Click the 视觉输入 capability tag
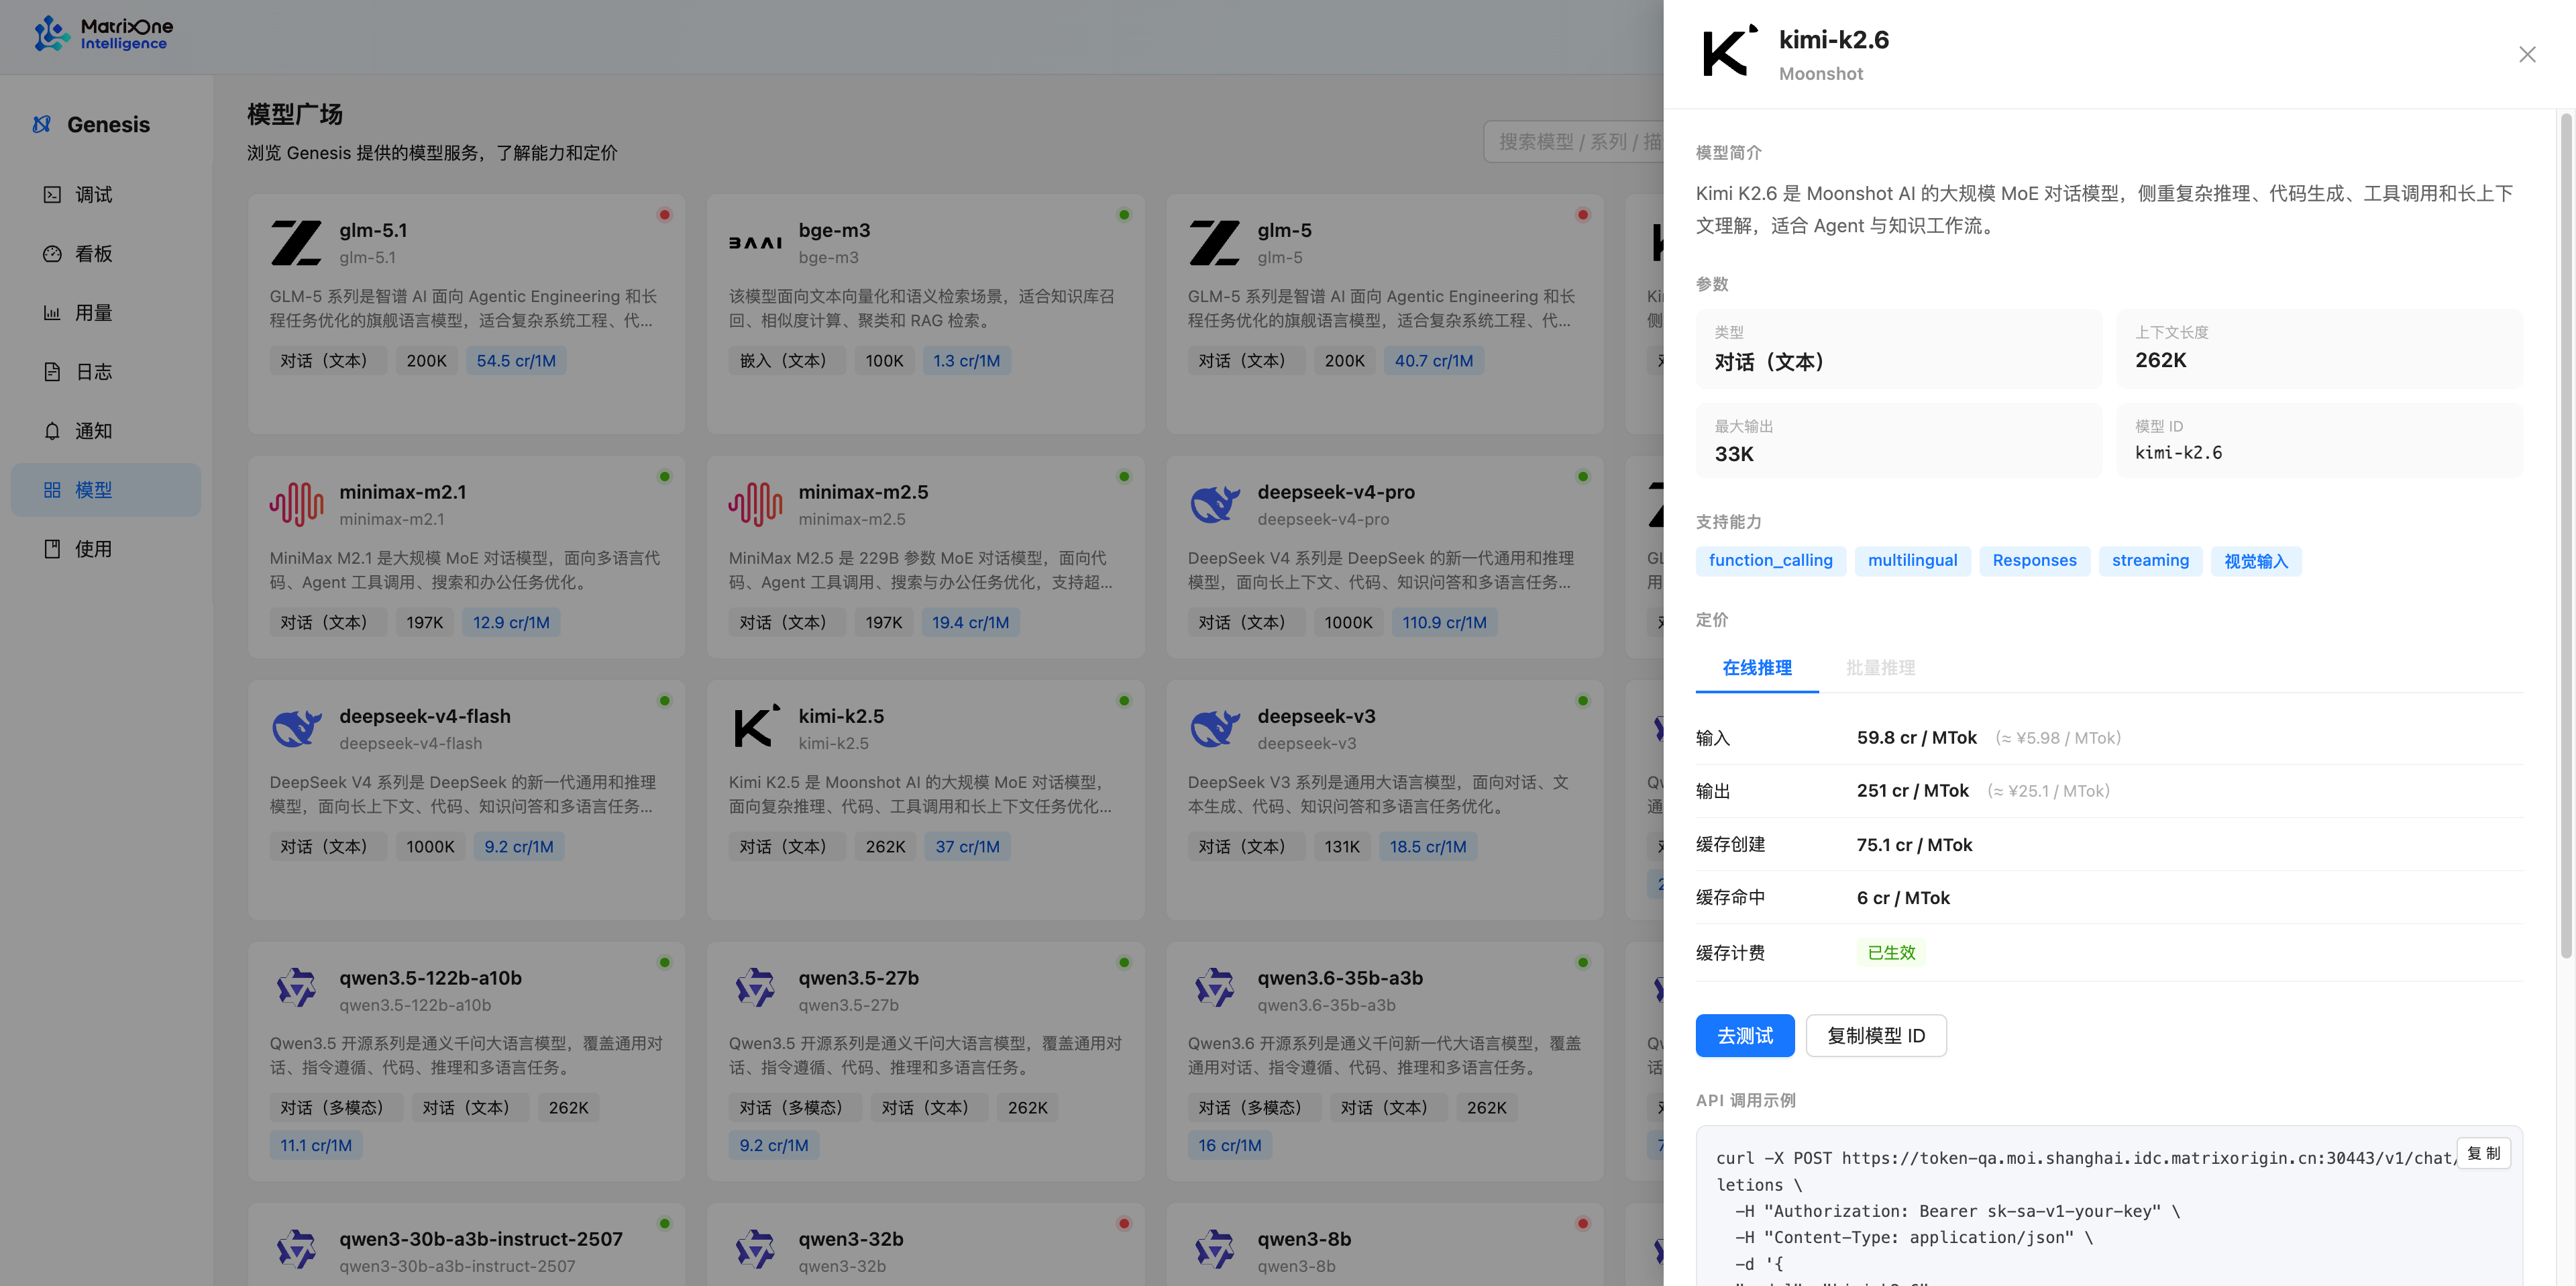This screenshot has height=1286, width=2576. [2256, 560]
